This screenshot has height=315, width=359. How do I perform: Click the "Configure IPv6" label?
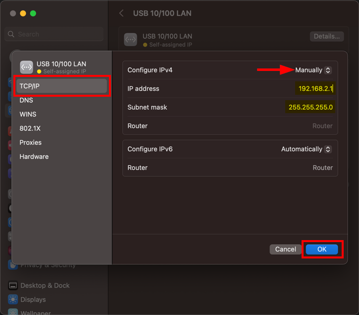click(150, 149)
